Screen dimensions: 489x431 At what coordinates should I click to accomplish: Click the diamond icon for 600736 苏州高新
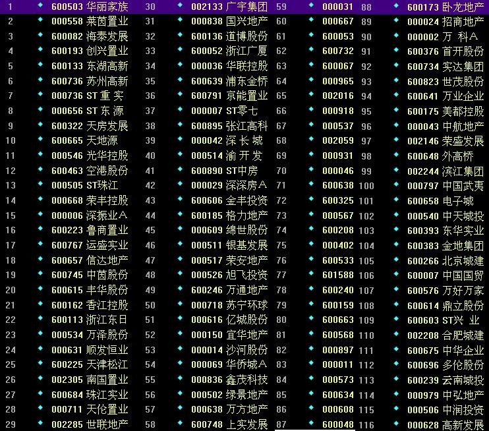[40, 80]
